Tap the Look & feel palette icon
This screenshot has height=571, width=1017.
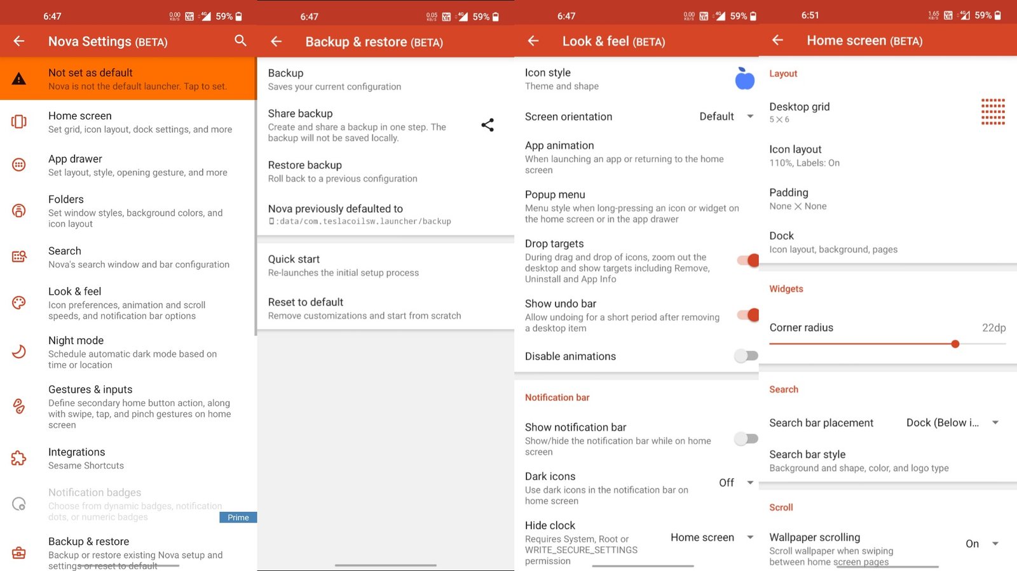(19, 302)
